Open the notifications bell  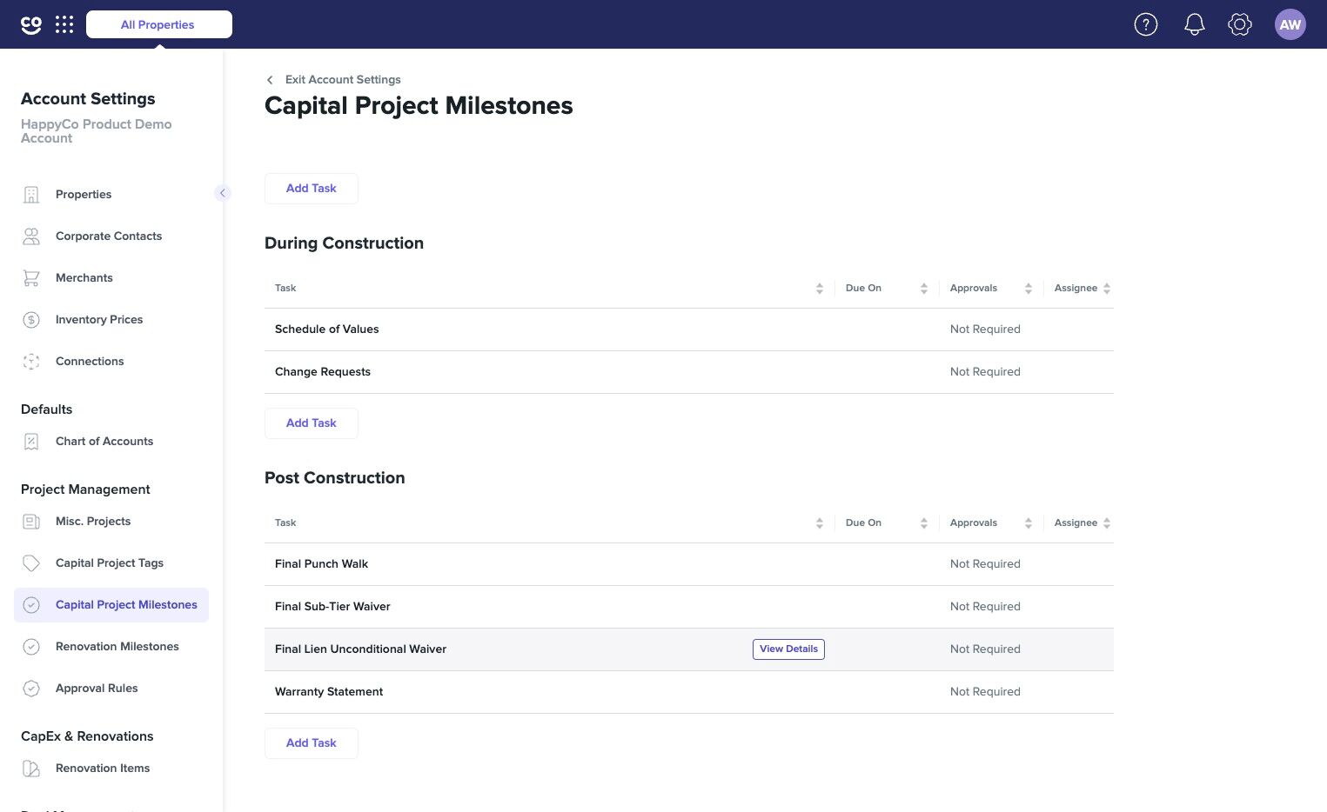pos(1195,24)
